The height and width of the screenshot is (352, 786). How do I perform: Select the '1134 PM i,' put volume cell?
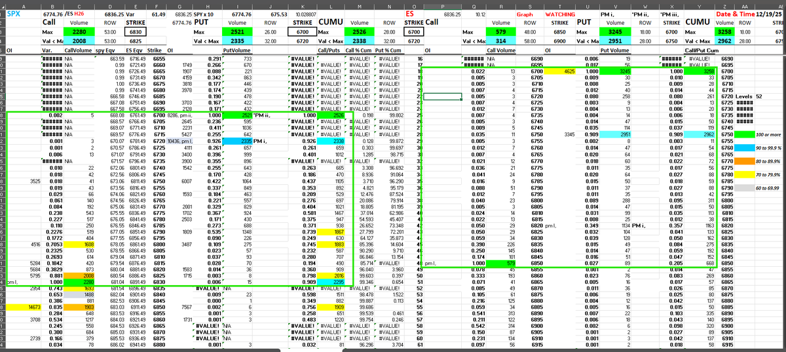coord(614,225)
